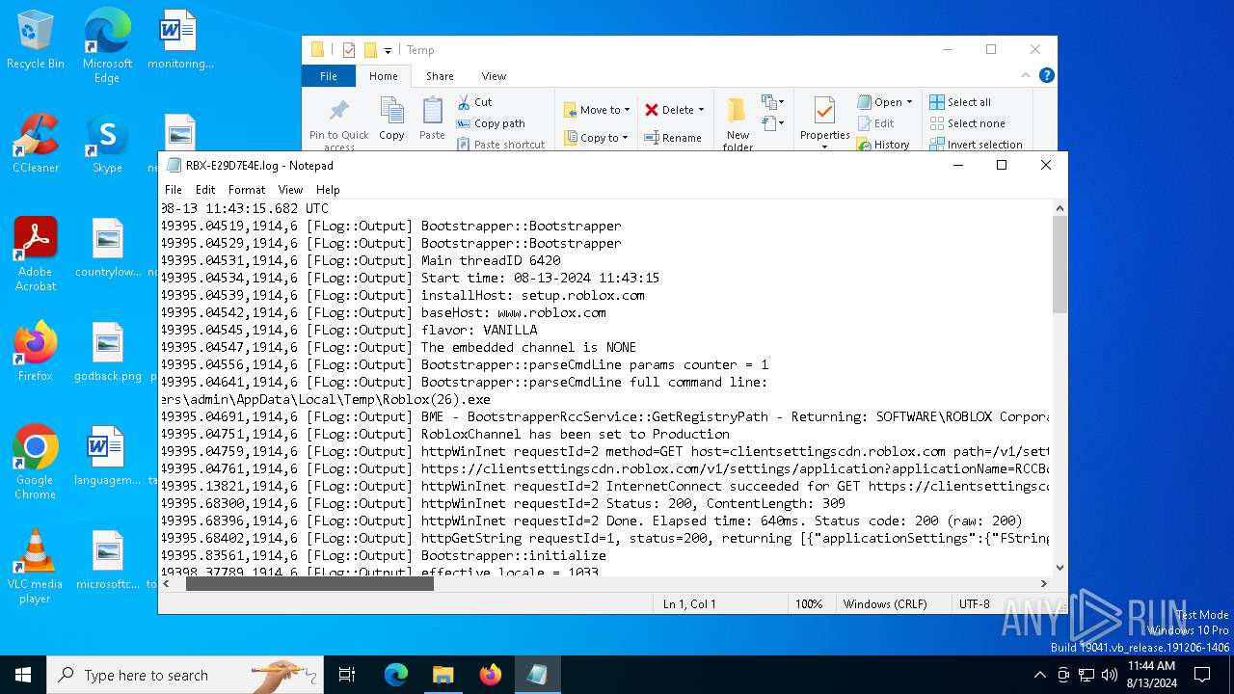Click Copy icon in Explorer ribbon
The height and width of the screenshot is (694, 1234).
[x=391, y=119]
